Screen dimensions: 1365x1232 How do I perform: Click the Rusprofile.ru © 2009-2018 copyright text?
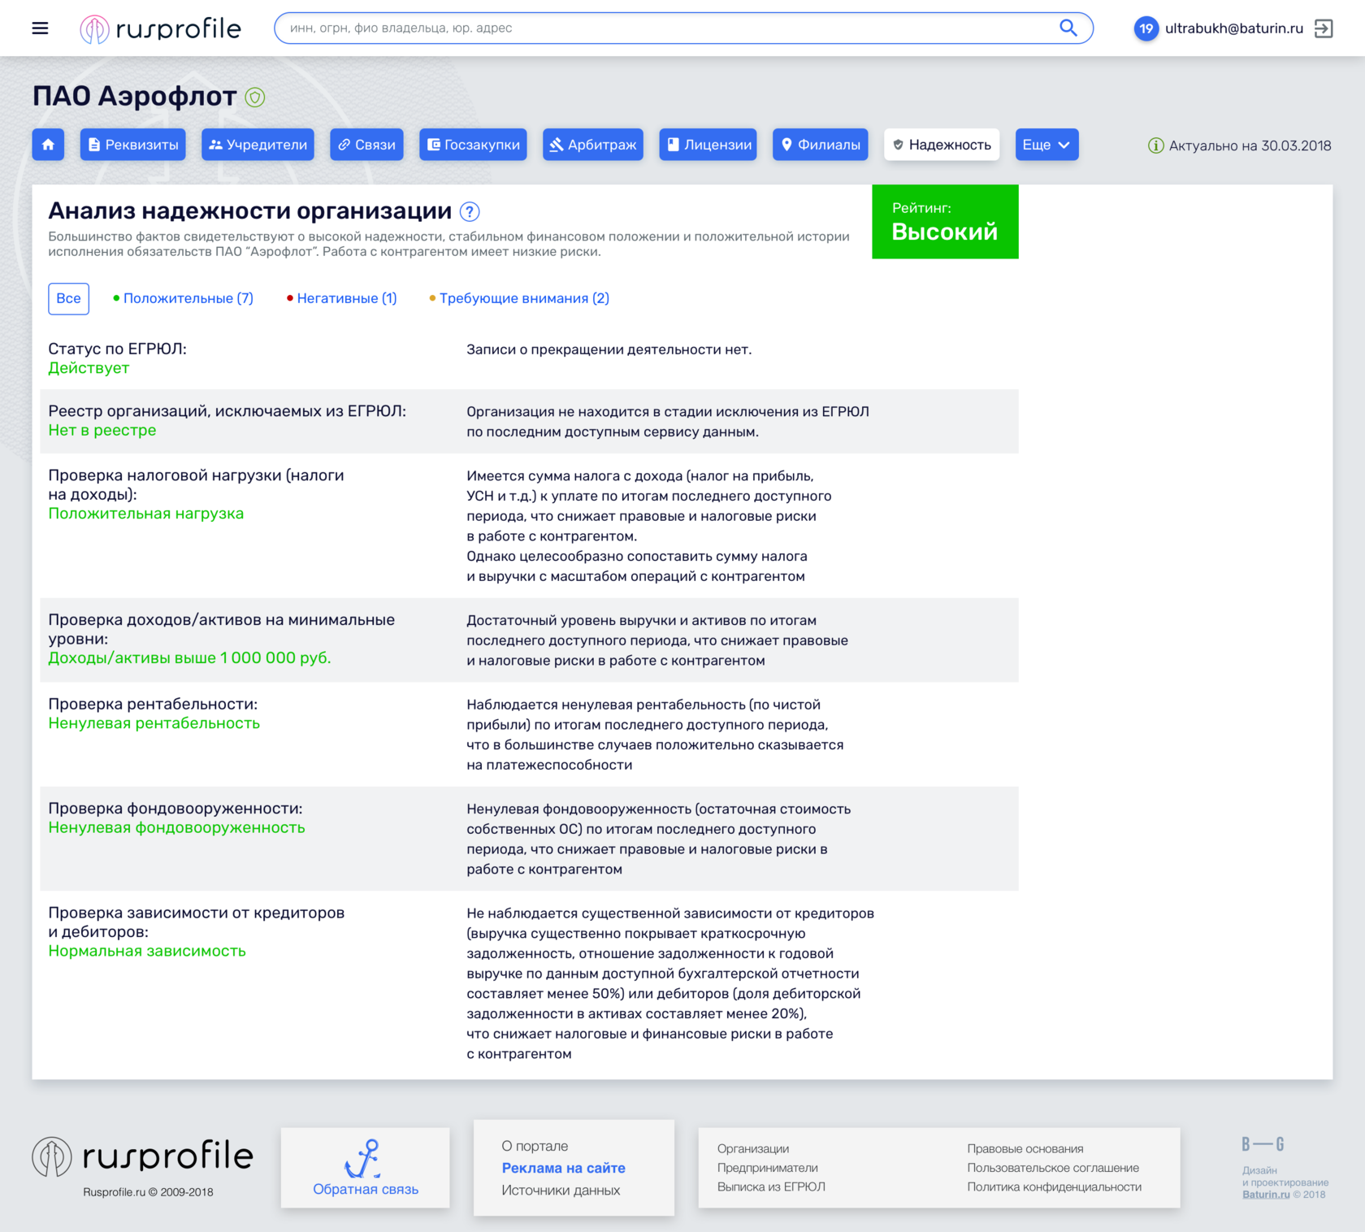(148, 1192)
